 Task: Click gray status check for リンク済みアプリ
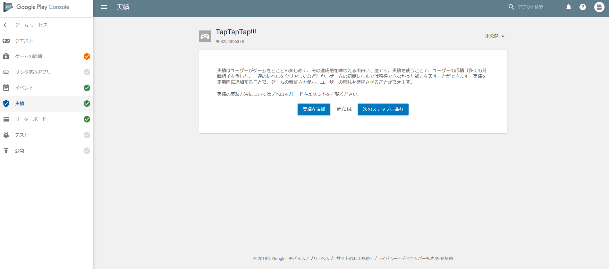pyautogui.click(x=87, y=72)
